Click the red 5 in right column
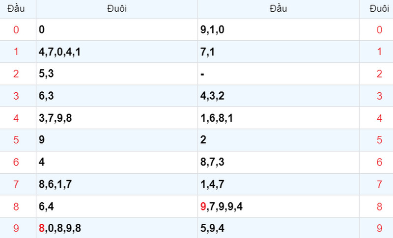393x238 pixels. 379,140
